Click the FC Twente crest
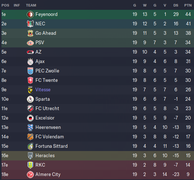The height and width of the screenshot is (180, 194). click(x=30, y=80)
